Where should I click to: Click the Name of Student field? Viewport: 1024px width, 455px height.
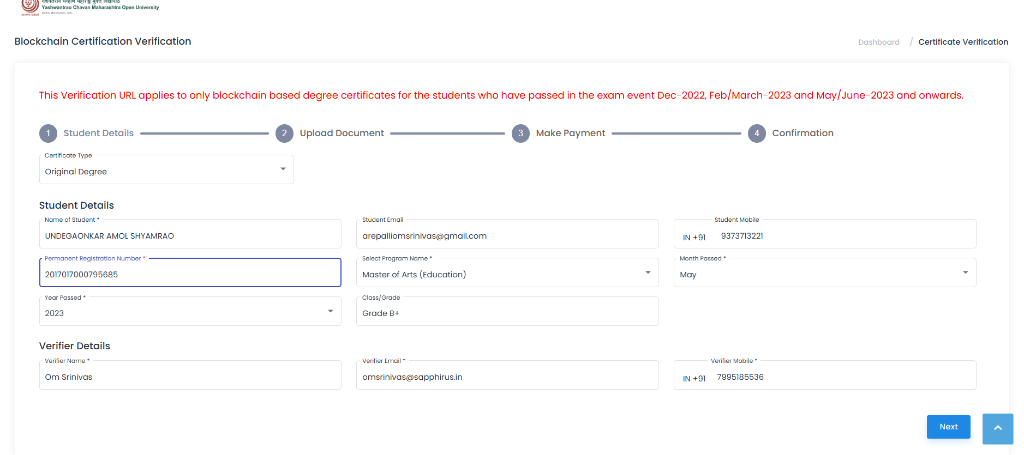(x=190, y=236)
